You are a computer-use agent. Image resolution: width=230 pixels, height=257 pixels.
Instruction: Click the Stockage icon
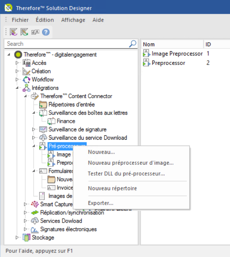(26, 237)
